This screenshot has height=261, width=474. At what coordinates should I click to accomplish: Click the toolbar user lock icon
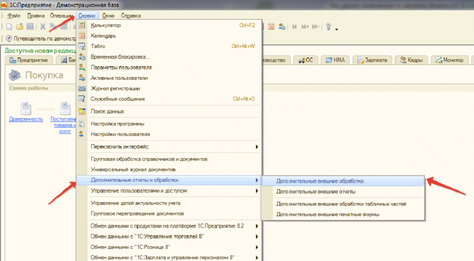[281, 27]
